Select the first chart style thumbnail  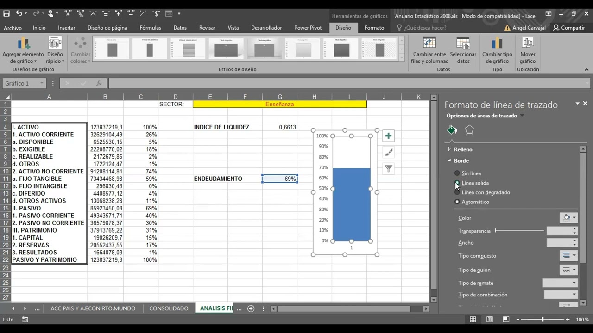[112, 48]
